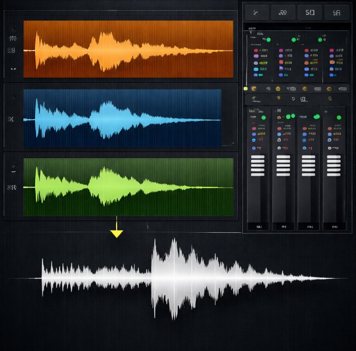Click the red square icon in the second effects column
This screenshot has height=351, width=356.
[x=281, y=62]
